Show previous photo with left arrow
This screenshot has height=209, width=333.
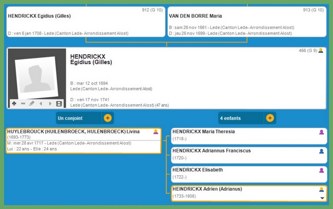pos(41,104)
